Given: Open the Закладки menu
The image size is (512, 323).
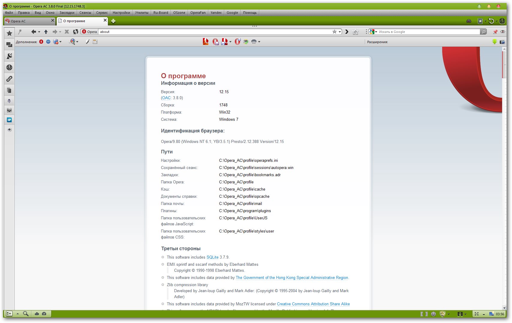Looking at the screenshot, I should 67,13.
